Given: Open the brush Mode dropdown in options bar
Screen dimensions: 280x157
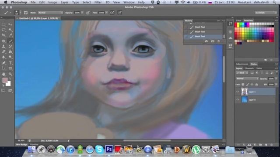Looking at the screenshot, I should coord(50,13).
